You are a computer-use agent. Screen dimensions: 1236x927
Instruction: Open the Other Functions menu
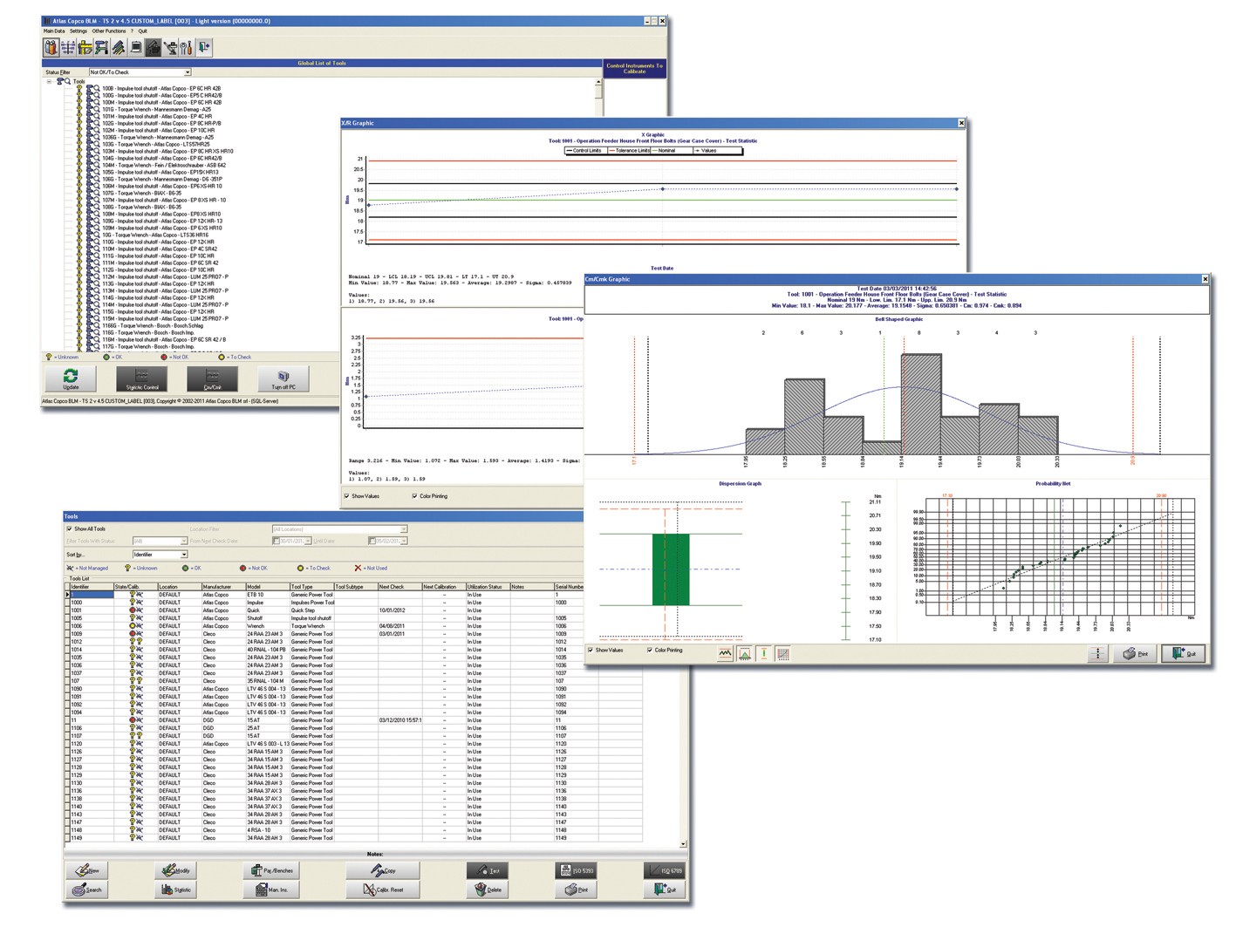109,31
